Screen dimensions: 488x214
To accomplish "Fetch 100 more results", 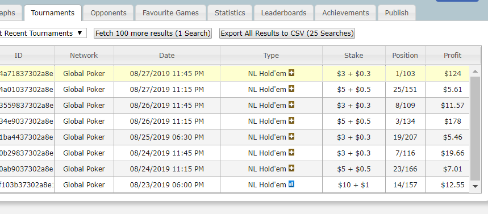I will tap(153, 33).
